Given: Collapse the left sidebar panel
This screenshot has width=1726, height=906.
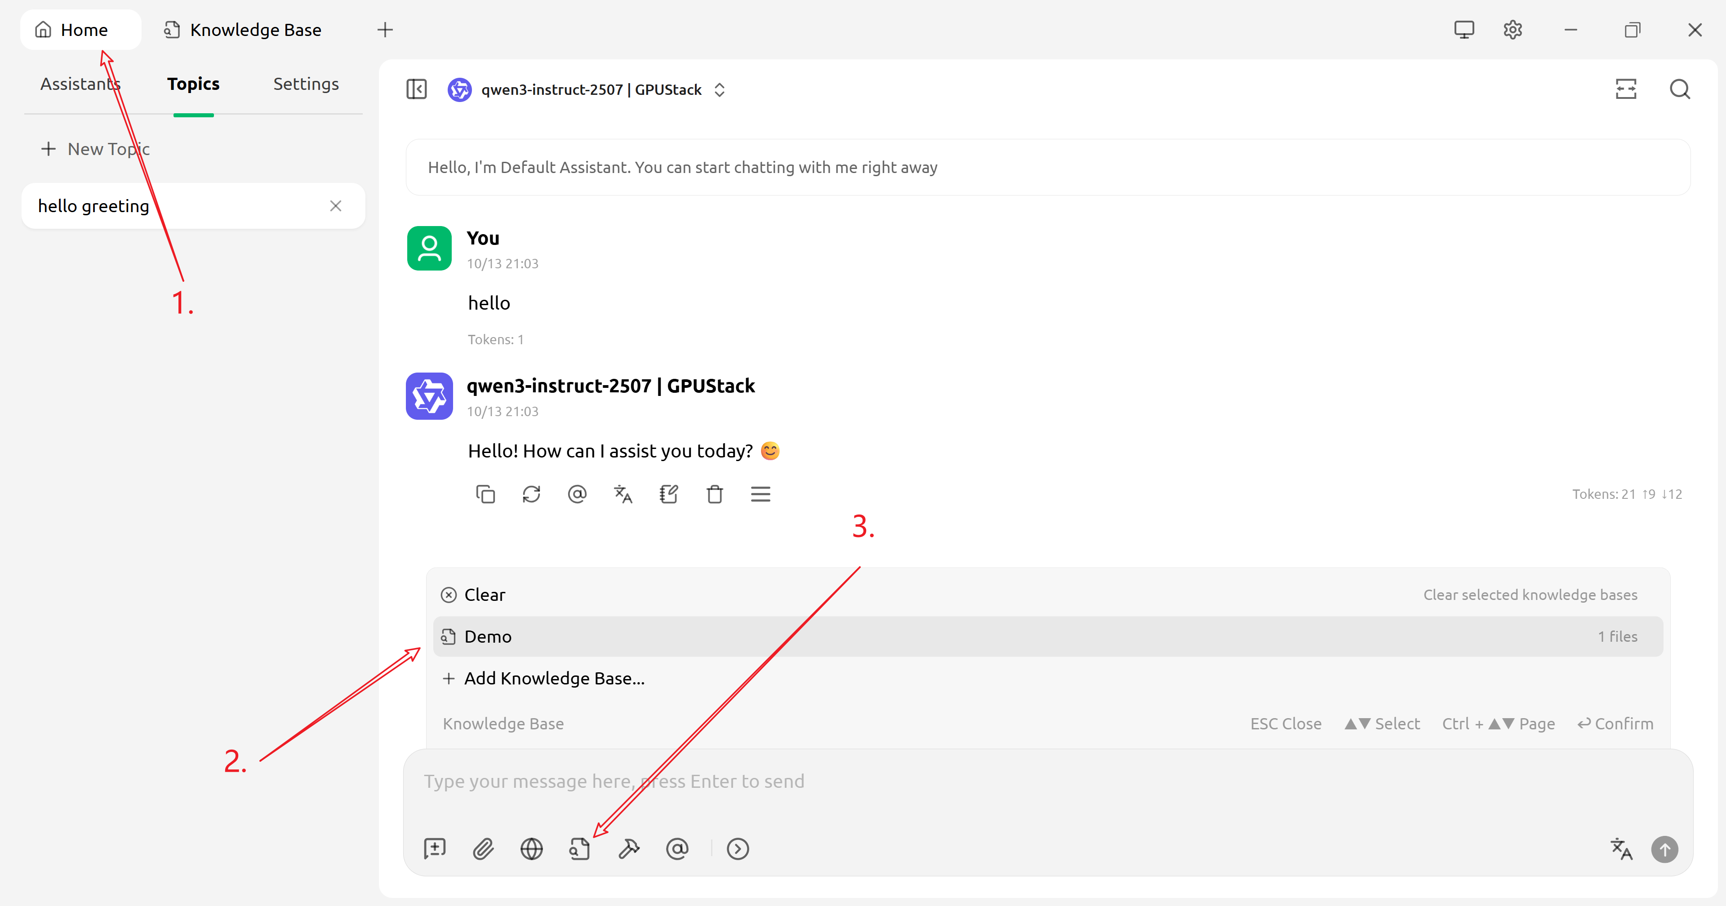Looking at the screenshot, I should click(x=416, y=89).
